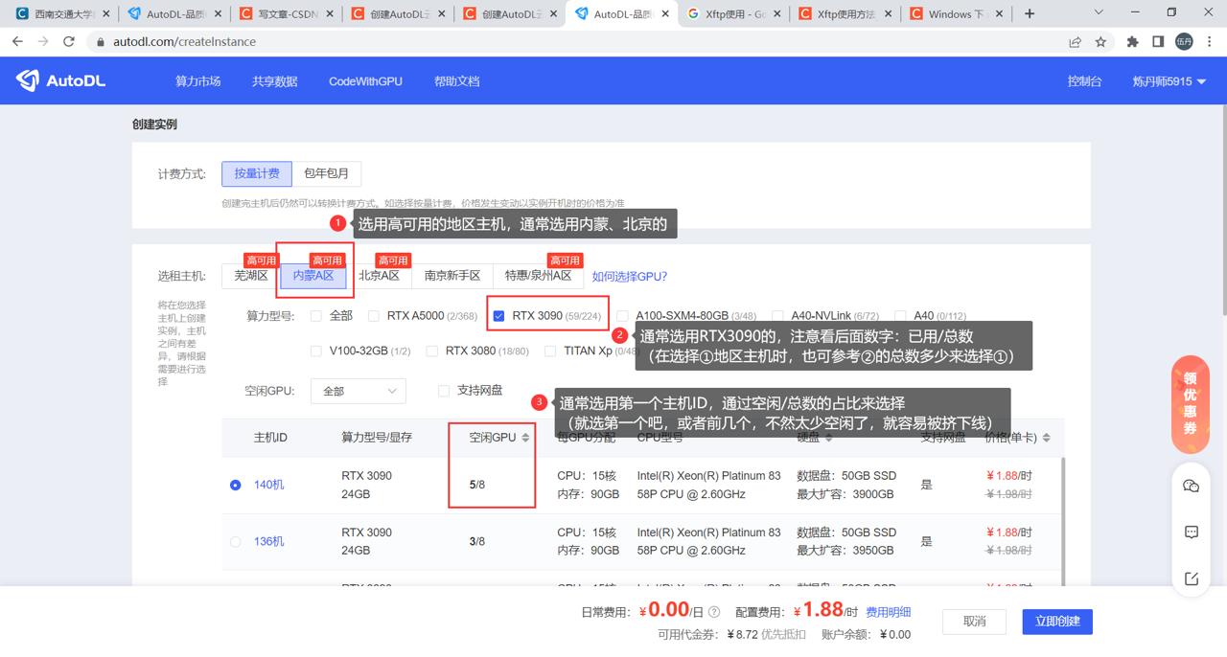This screenshot has width=1227, height=657.
Task: Open 帮助文档 in top navigation
Action: click(x=456, y=81)
